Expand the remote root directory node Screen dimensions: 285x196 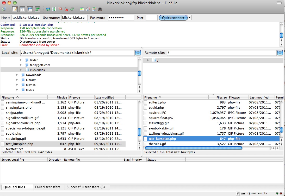(148, 60)
